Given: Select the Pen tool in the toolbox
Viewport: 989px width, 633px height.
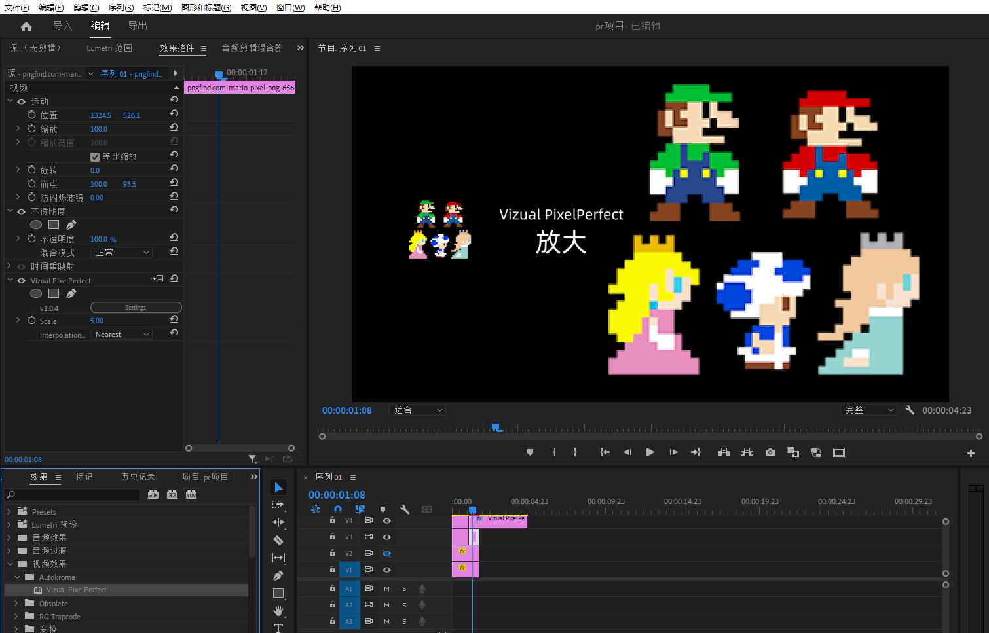Looking at the screenshot, I should (x=278, y=575).
